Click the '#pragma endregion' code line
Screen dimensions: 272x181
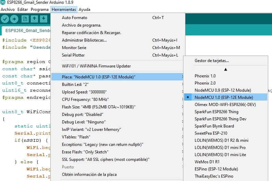(26, 98)
